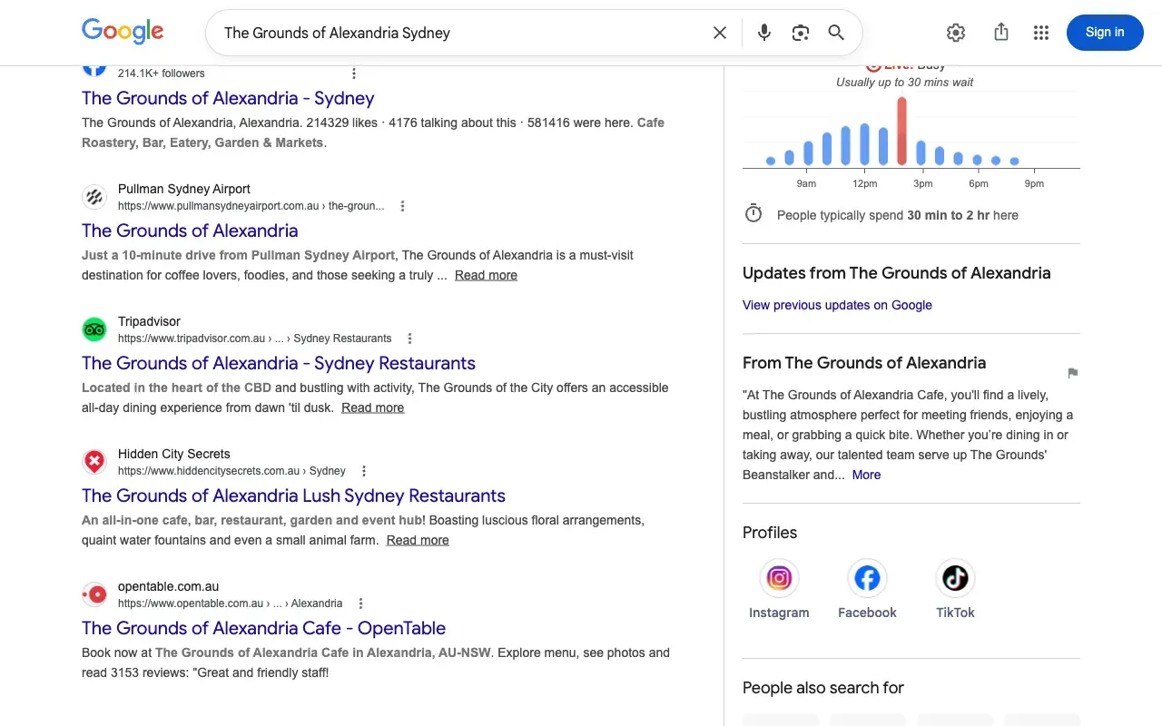
Task: Click the Pullman Sydney Airport favicon
Action: coord(94,197)
